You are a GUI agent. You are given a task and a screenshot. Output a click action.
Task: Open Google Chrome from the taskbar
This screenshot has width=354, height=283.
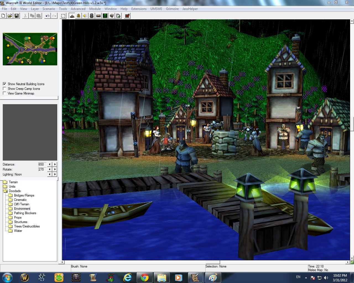[x=144, y=277]
